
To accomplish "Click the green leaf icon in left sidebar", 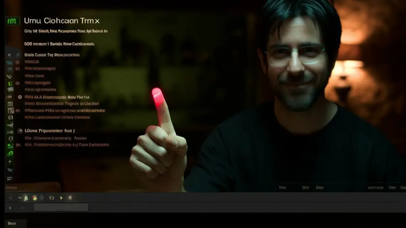I will tap(10, 153).
